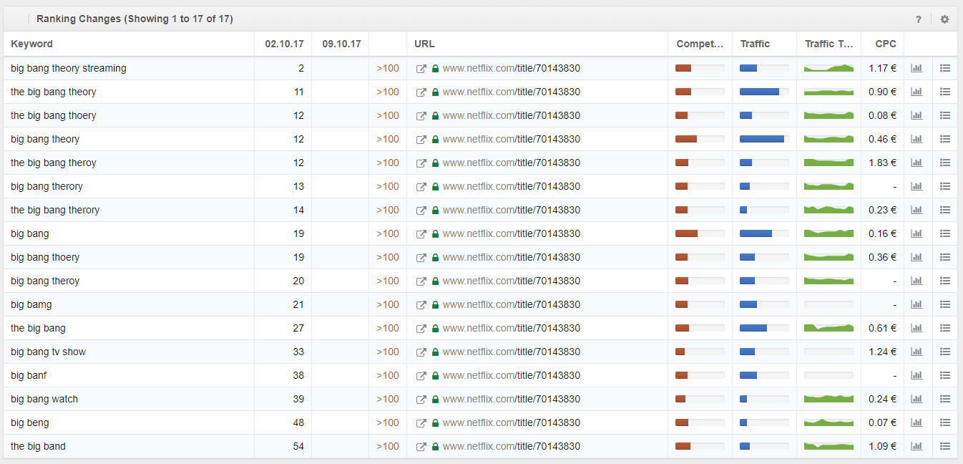This screenshot has width=963, height=464.
Task: Click traffic bar for big bang theory
Action: click(x=763, y=139)
